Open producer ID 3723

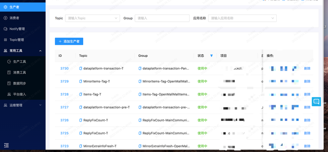(x=64, y=146)
